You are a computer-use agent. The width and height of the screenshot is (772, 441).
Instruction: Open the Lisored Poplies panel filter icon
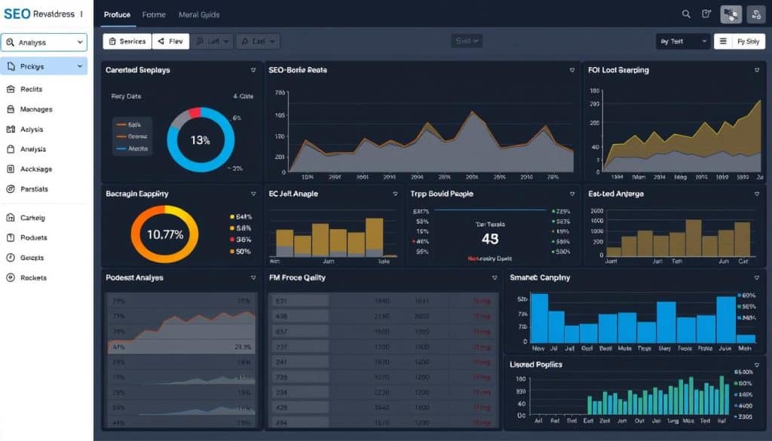point(757,365)
